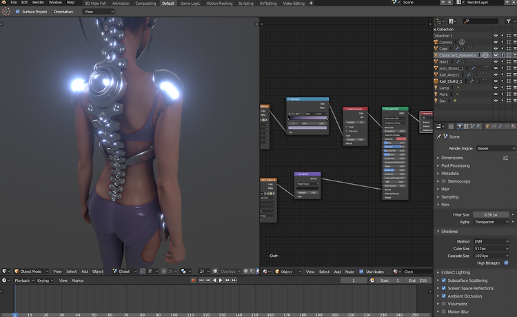Click the Hair1 modifier wrench icon
The height and width of the screenshot is (317, 517).
[x=458, y=61]
